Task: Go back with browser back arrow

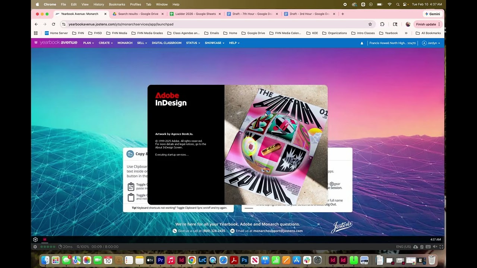Action: tap(36, 24)
